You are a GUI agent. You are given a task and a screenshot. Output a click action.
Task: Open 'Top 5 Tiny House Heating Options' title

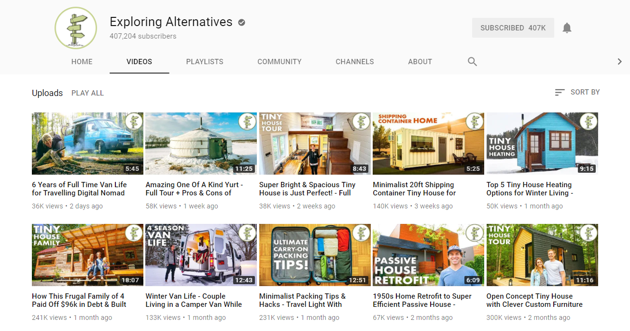coord(530,189)
